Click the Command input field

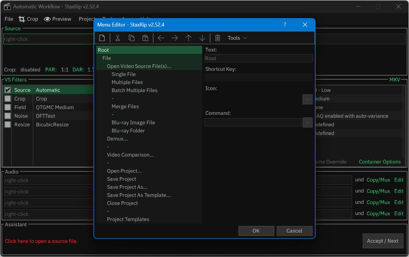(x=253, y=122)
